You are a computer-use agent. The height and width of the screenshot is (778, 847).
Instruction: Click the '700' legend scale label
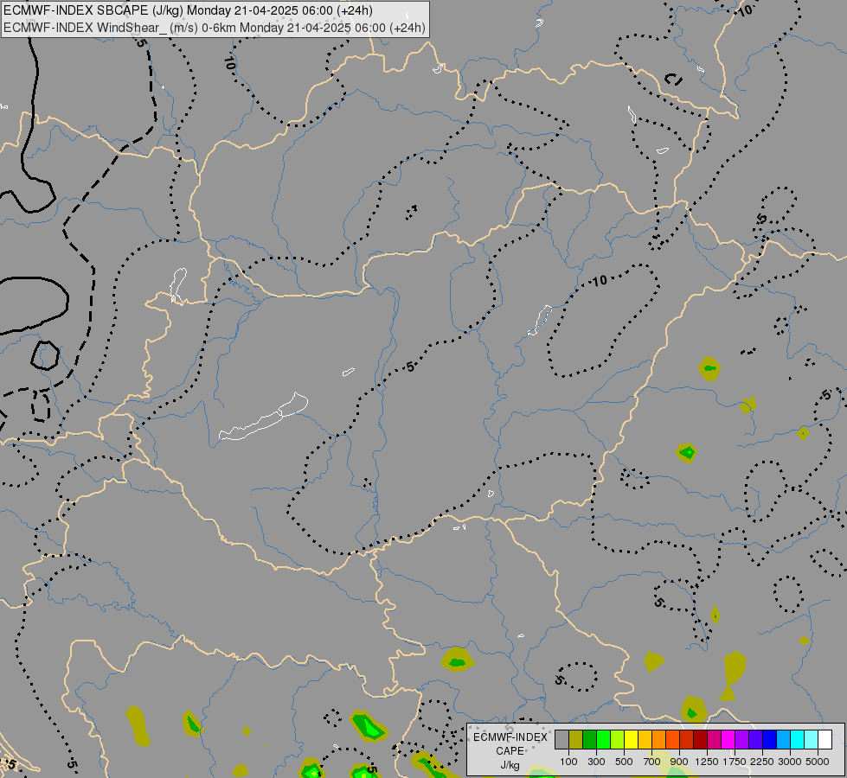pos(652,762)
